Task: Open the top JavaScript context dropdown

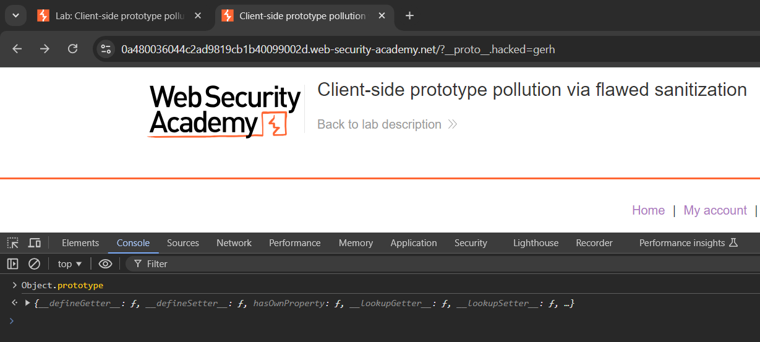Action: 70,264
